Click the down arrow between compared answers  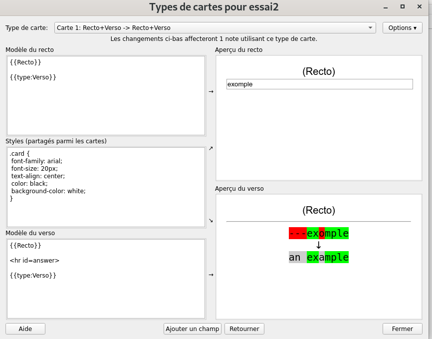pyautogui.click(x=319, y=245)
